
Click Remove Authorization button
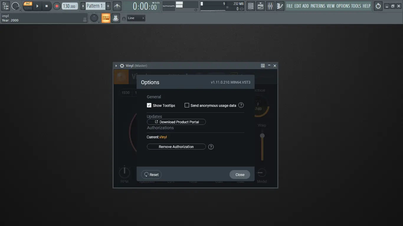(x=176, y=147)
